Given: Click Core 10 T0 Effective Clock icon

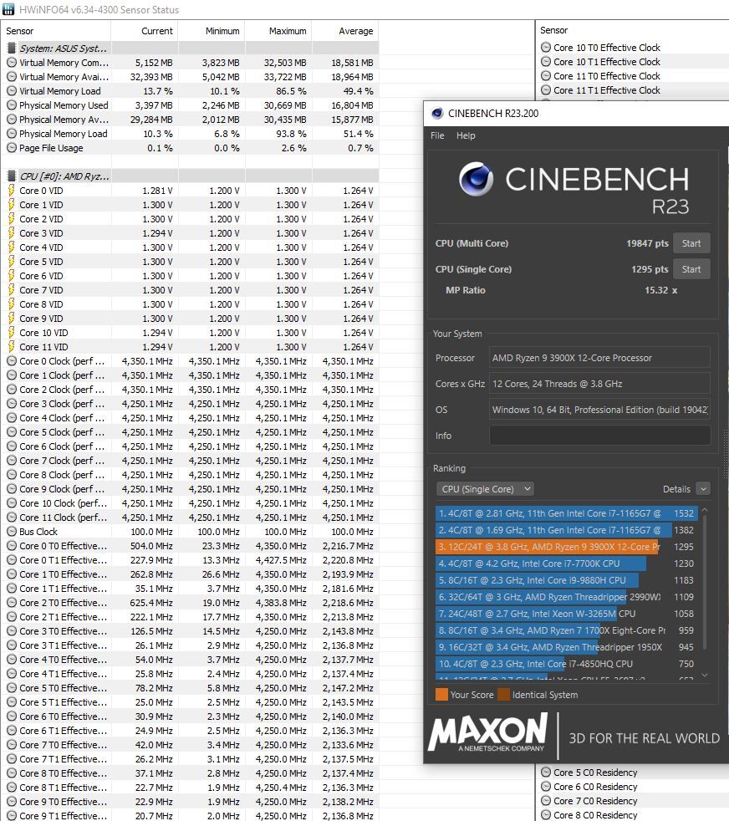Looking at the screenshot, I should pos(546,47).
